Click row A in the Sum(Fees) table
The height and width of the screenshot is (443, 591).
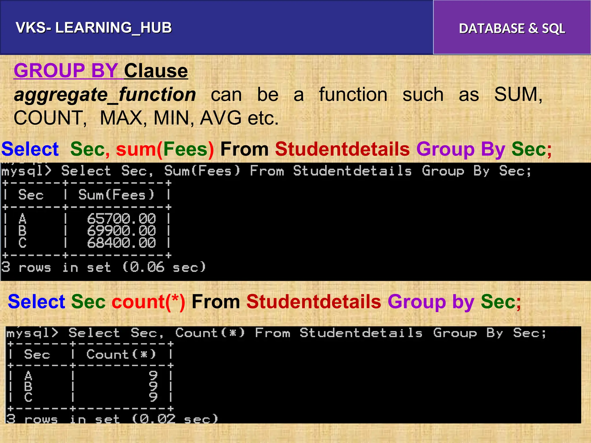(x=87, y=219)
